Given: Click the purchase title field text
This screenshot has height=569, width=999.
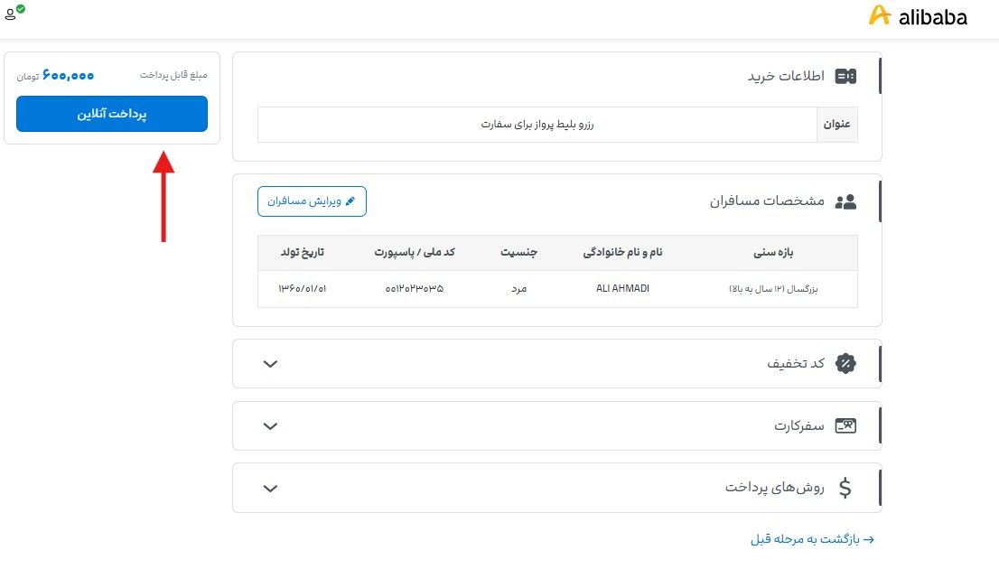Looking at the screenshot, I should coord(537,125).
